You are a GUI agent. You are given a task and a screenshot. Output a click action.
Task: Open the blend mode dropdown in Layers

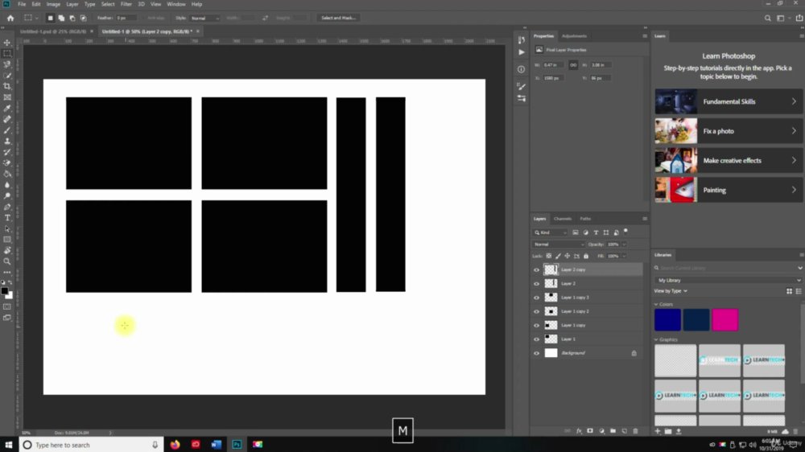pos(558,244)
